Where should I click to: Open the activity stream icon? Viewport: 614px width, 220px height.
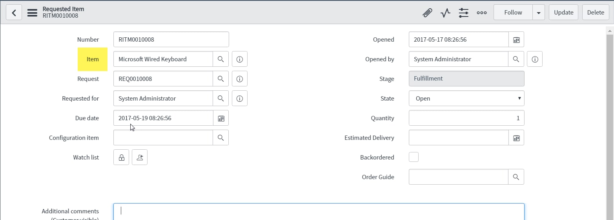(445, 13)
